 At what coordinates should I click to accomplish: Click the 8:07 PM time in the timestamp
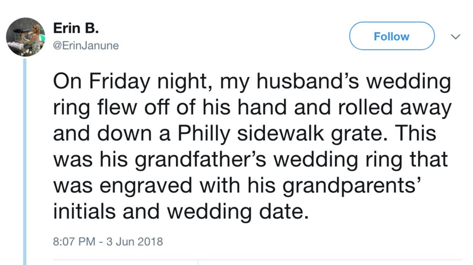(74, 241)
